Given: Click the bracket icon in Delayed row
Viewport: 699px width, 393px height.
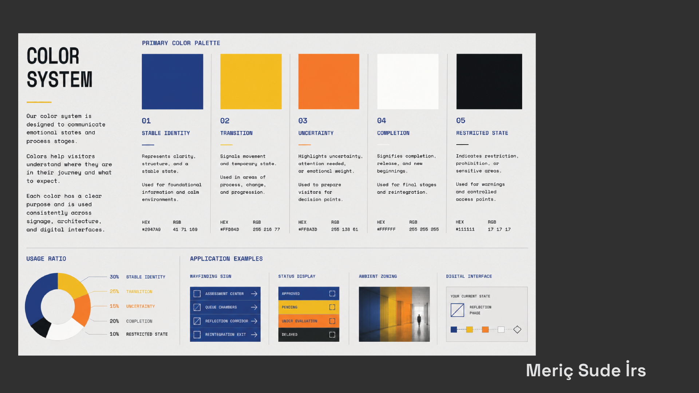Looking at the screenshot, I should [x=332, y=335].
